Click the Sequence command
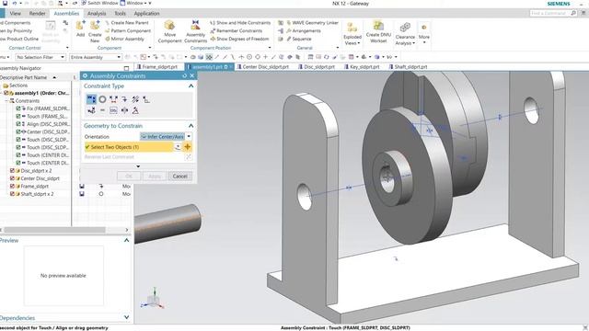The height and width of the screenshot is (331, 589). tap(298, 39)
